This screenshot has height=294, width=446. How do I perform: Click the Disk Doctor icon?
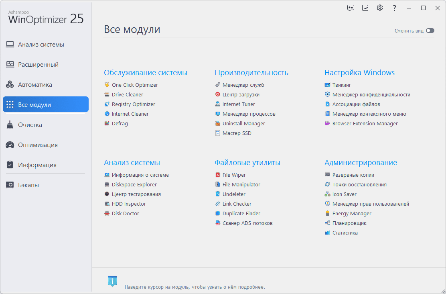pyautogui.click(x=107, y=214)
